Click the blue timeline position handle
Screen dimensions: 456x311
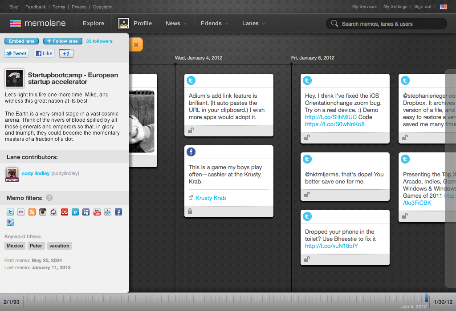coord(427,298)
